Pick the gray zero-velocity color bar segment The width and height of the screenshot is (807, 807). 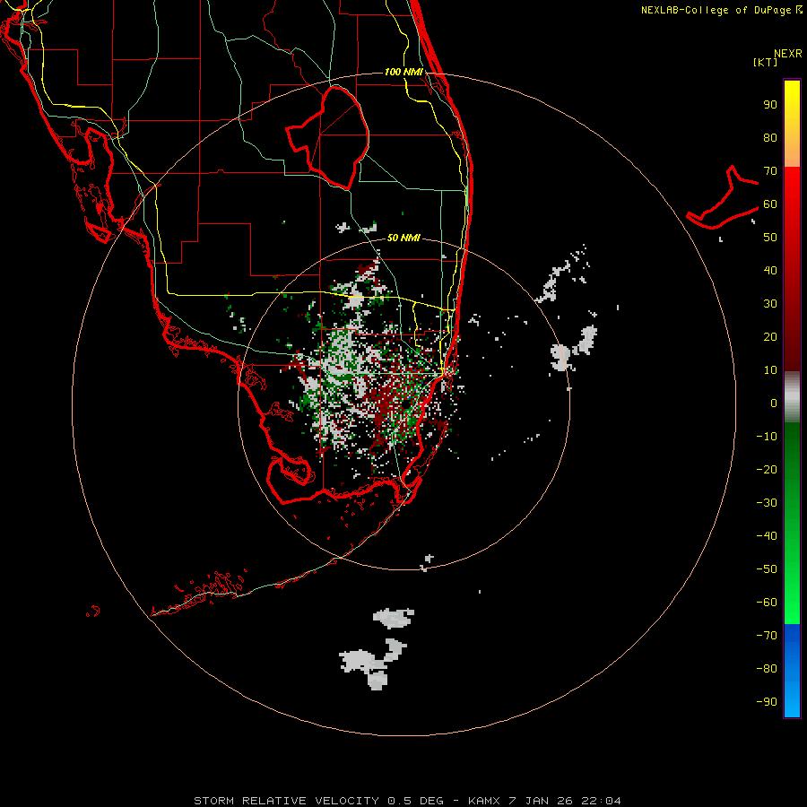pyautogui.click(x=792, y=397)
